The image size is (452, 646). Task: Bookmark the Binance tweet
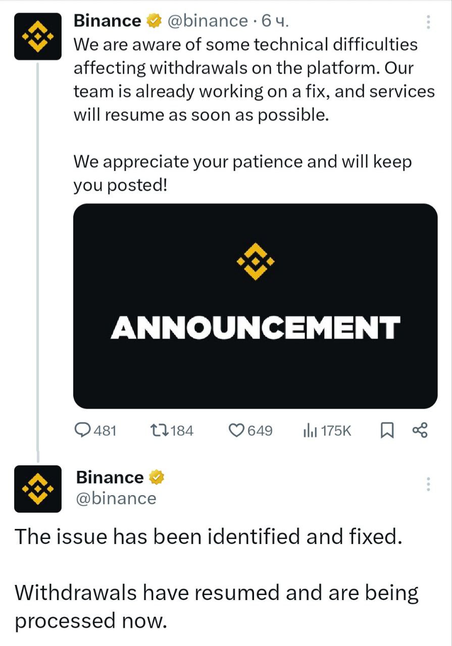coord(386,430)
